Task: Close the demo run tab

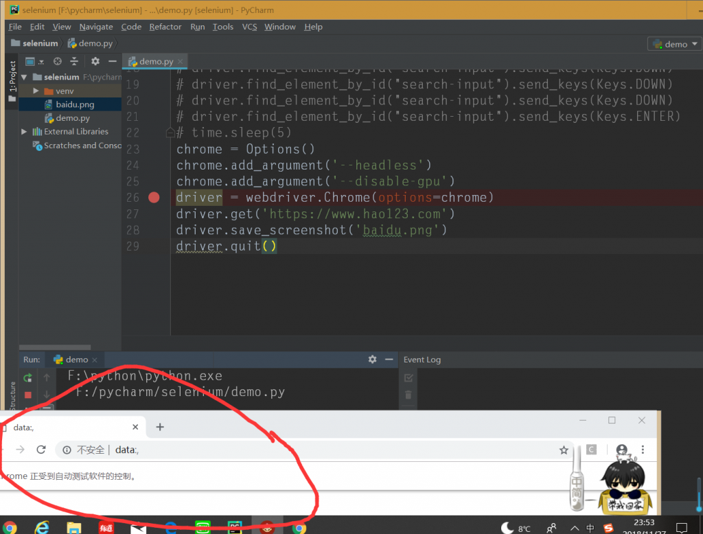Action: coord(95,360)
